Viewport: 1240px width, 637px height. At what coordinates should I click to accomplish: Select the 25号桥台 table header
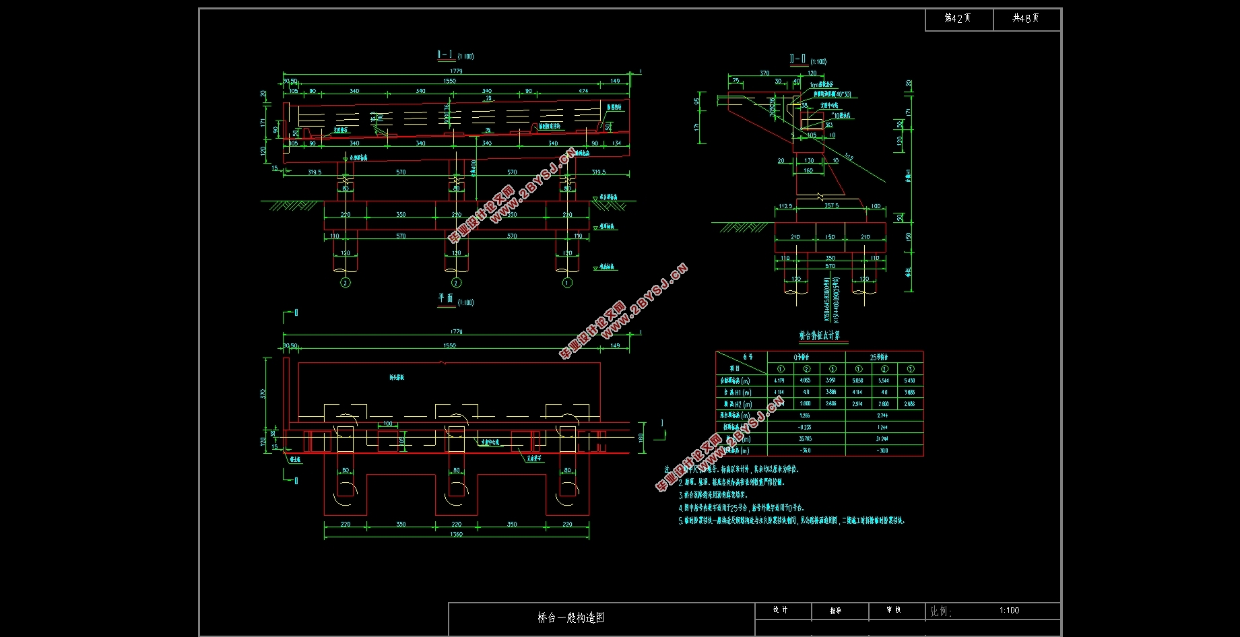878,357
